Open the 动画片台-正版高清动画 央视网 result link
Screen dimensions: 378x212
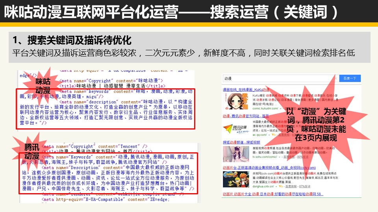pos(269,168)
